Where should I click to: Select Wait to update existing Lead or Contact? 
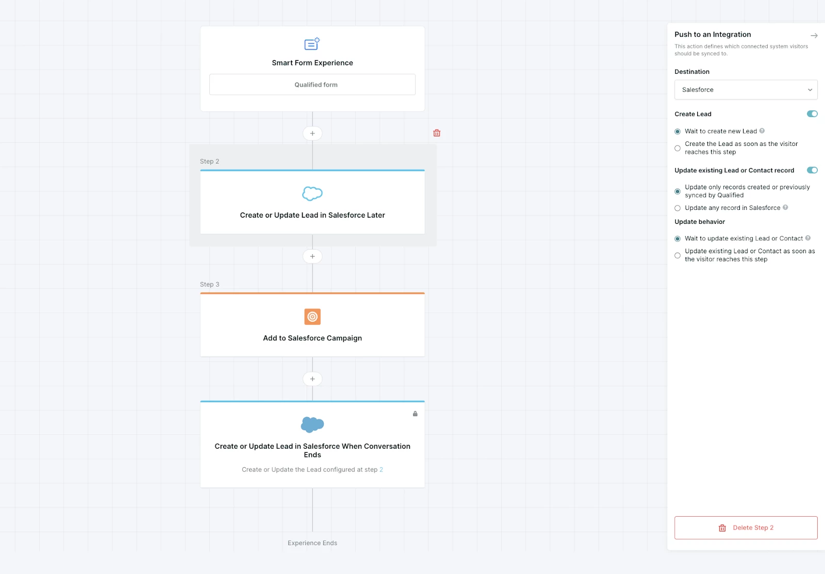678,239
